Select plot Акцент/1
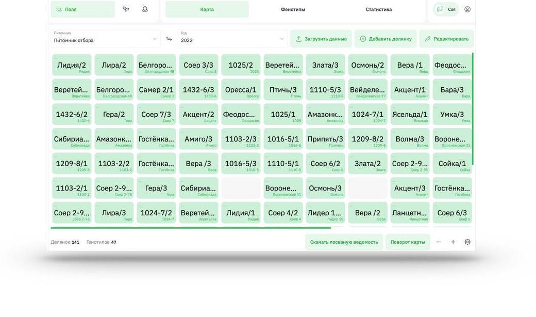The image size is (536, 317). point(410,90)
